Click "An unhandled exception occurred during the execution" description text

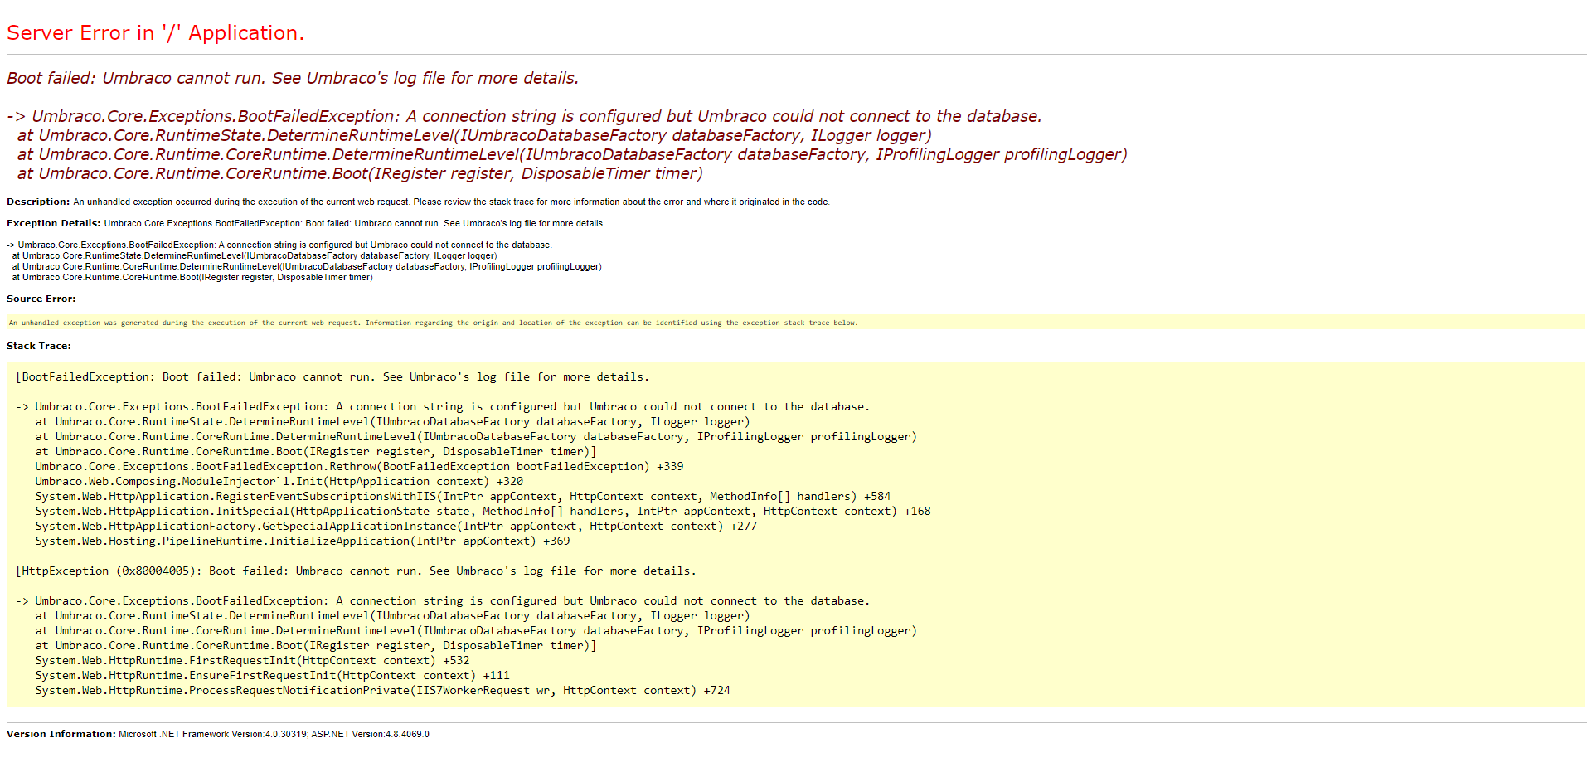451,202
